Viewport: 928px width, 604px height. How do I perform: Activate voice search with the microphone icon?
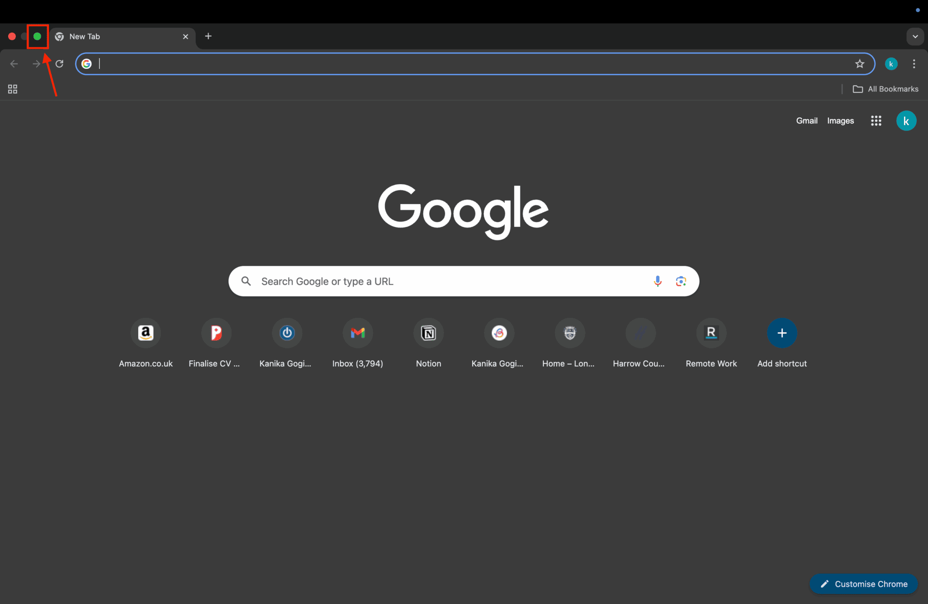[657, 281]
